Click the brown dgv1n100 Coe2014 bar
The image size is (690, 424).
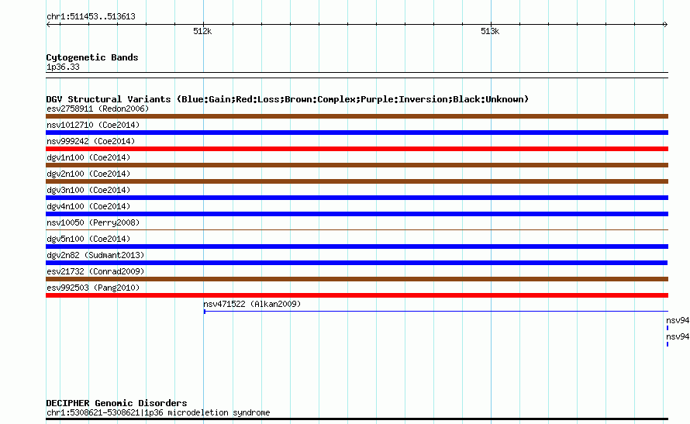(357, 165)
